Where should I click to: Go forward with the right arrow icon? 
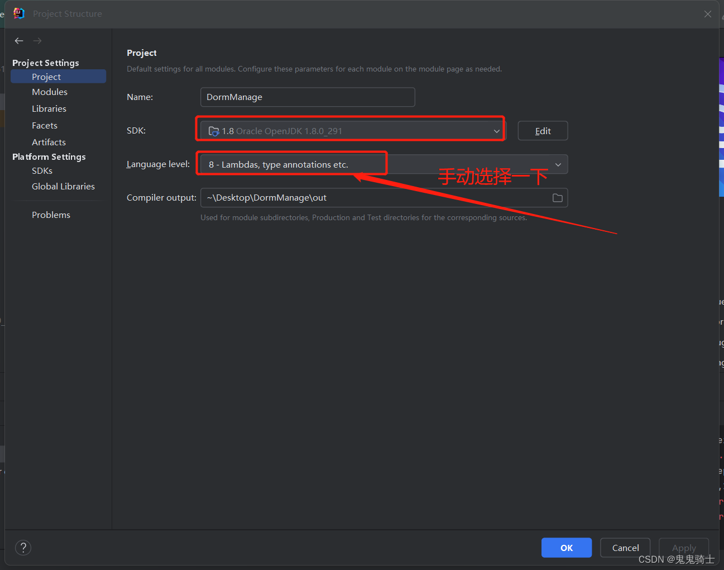point(37,41)
